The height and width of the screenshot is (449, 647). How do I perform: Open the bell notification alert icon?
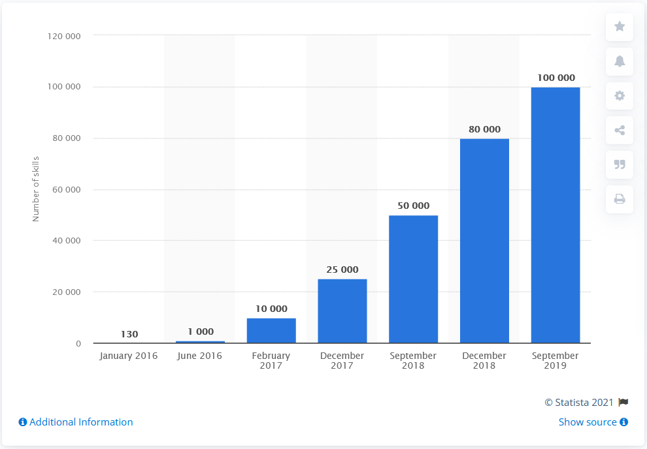pos(620,61)
